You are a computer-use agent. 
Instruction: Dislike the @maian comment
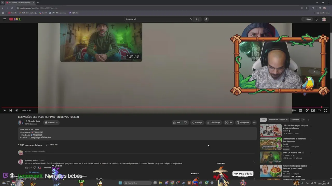(x=35, y=168)
